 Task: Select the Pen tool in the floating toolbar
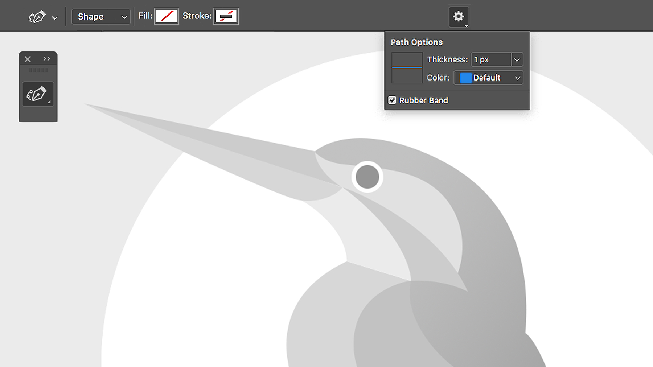click(38, 94)
